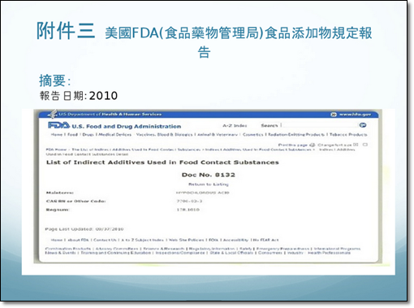Open www.hhs.gov link in the blue banner
Screen dimensions: 414x308
click(355, 115)
